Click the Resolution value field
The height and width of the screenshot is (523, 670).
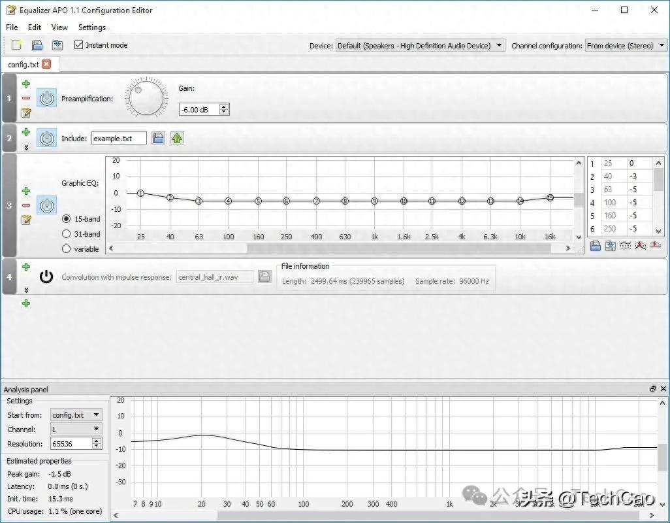(x=71, y=444)
